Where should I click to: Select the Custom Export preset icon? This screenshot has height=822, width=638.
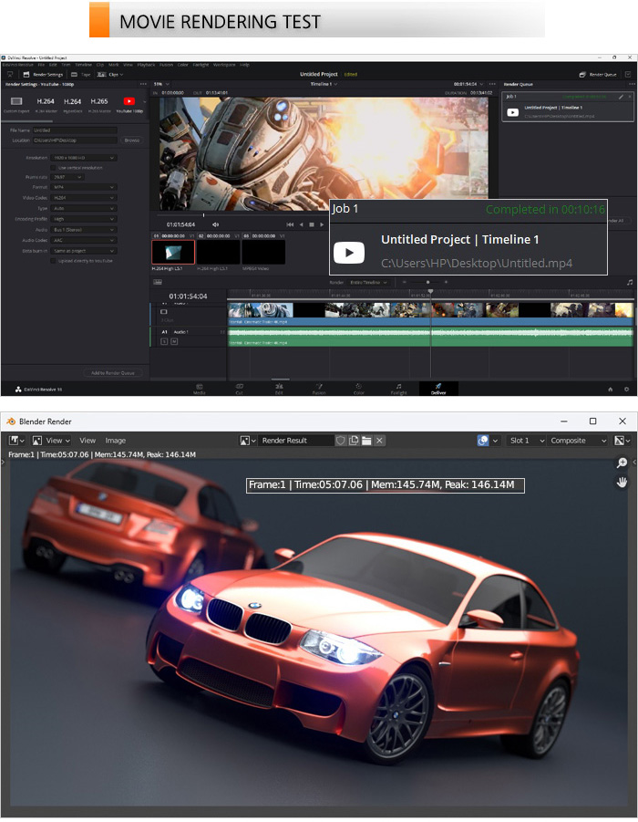pyautogui.click(x=16, y=101)
